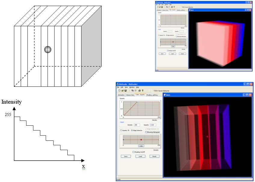Click Open folder icon in smaller BioStudio window
The image size is (255, 182).
coord(160,7)
